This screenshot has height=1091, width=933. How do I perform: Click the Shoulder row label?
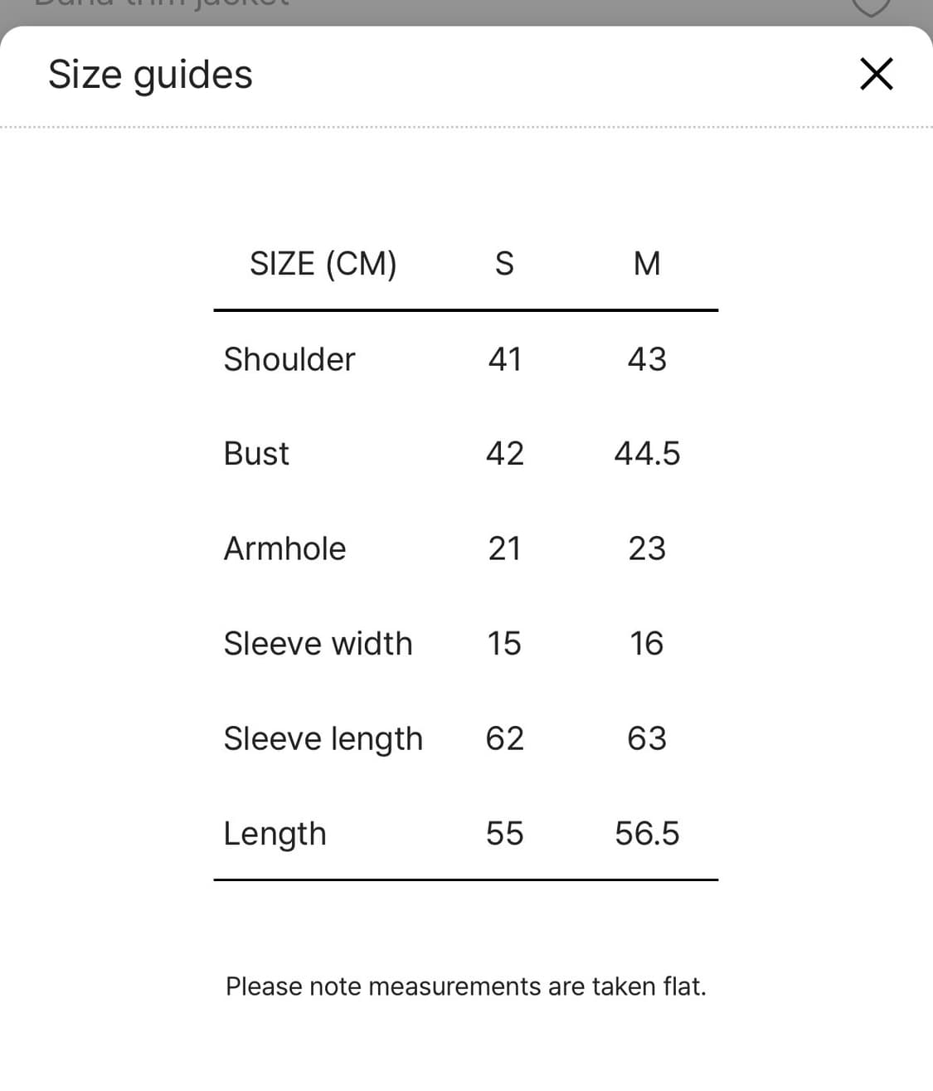pos(289,359)
